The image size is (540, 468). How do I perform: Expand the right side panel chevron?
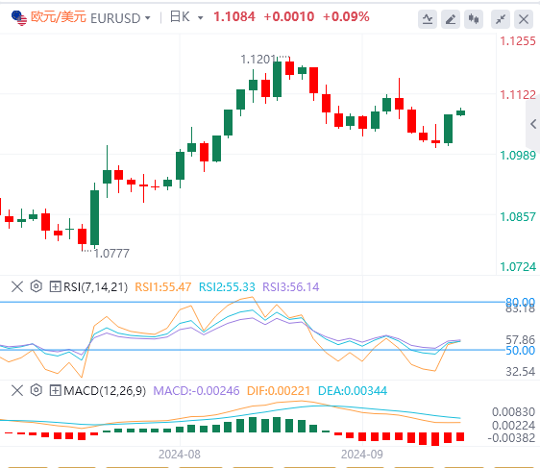(533, 124)
